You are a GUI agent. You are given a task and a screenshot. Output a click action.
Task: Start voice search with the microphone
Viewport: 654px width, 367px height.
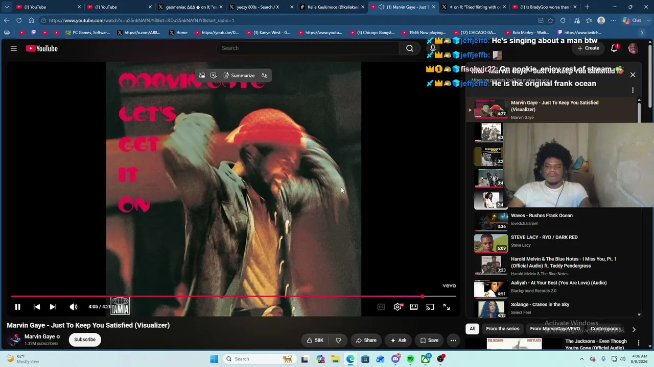(433, 48)
